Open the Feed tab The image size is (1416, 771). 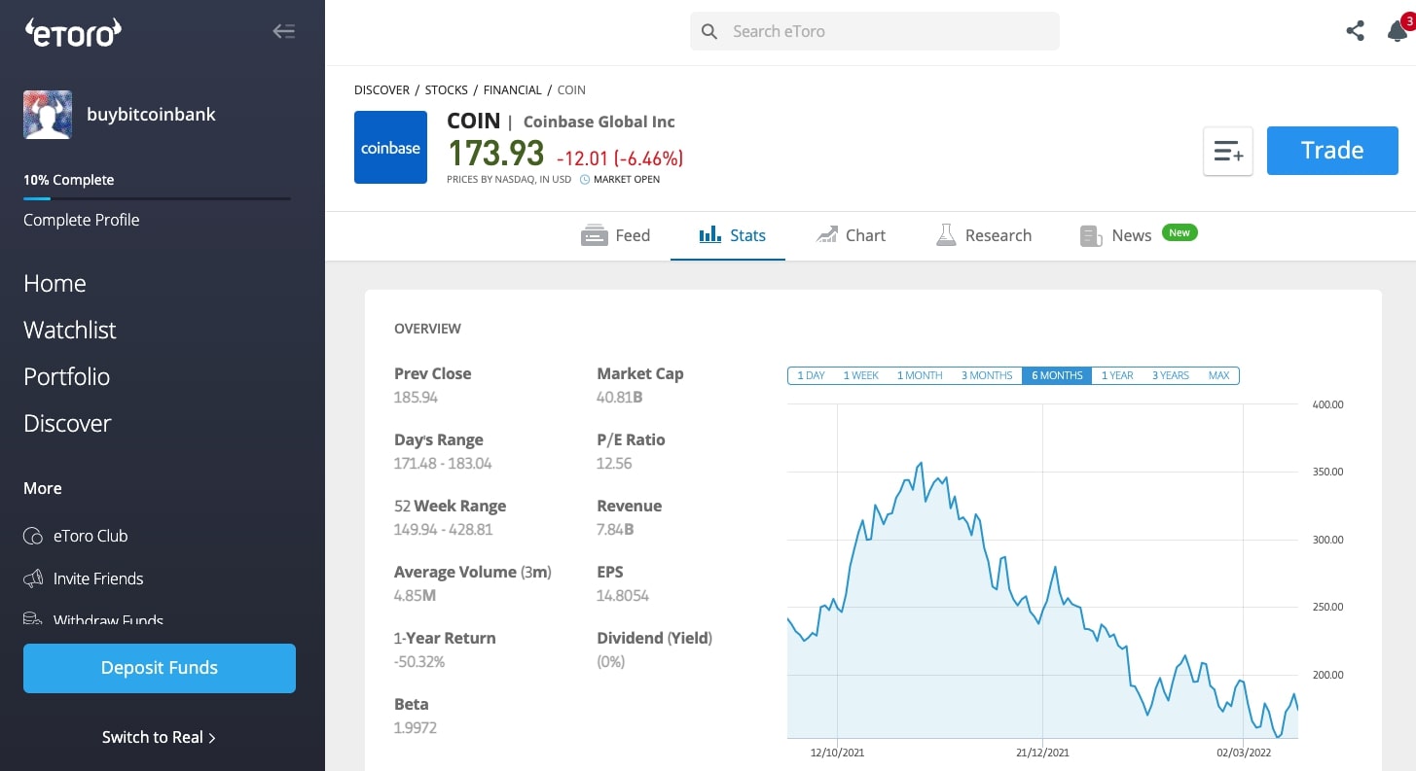[615, 235]
